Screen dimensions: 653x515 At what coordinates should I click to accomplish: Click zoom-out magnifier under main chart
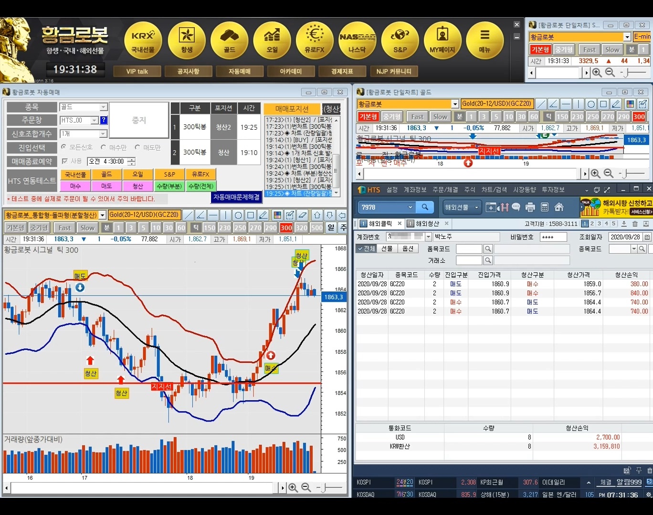click(306, 487)
